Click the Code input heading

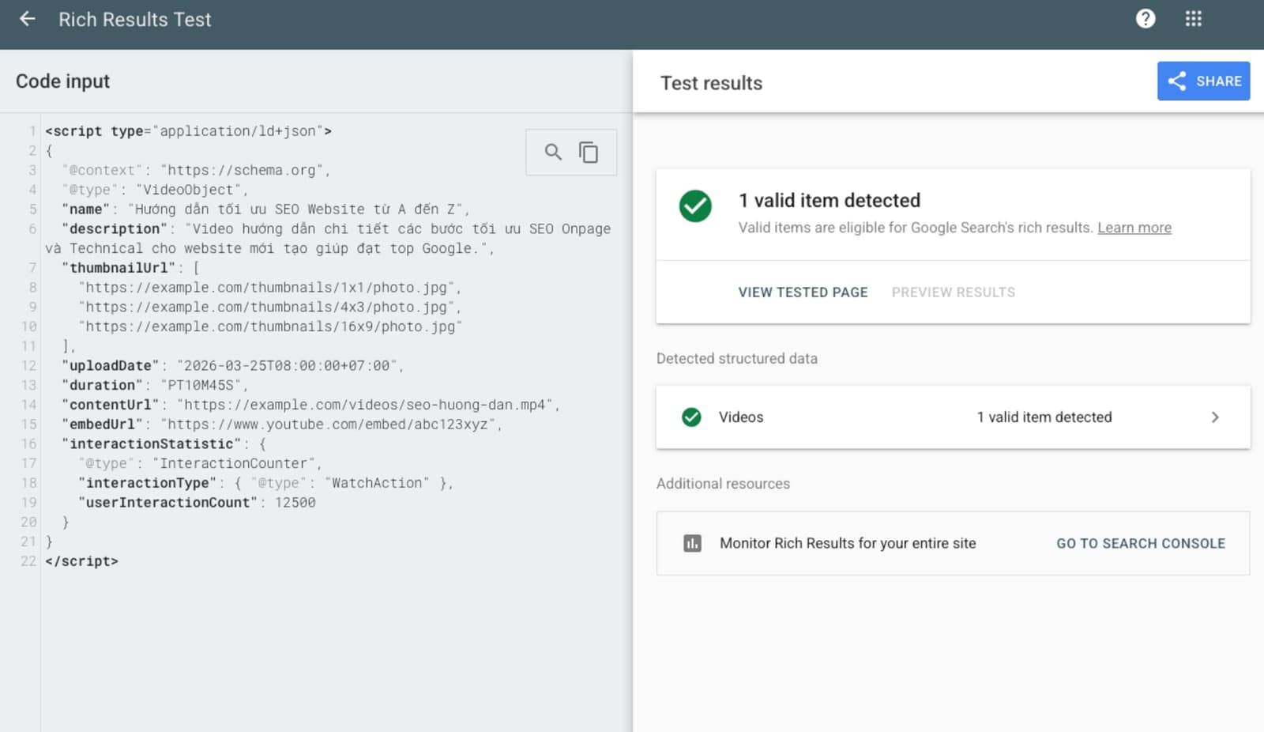pos(63,81)
